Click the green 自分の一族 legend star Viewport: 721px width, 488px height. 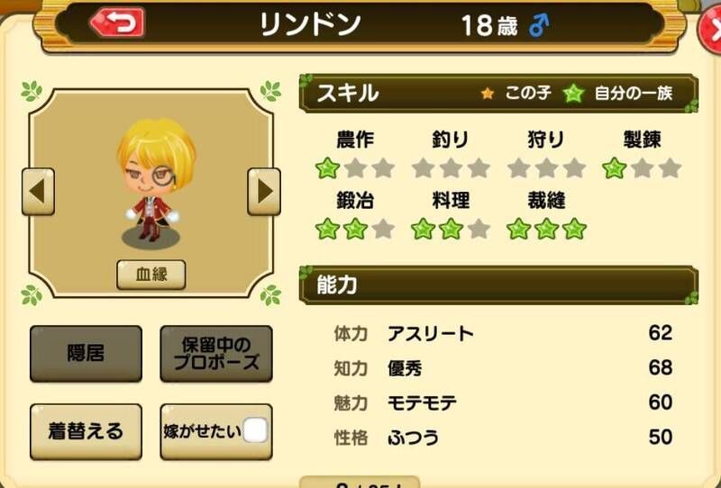(x=573, y=94)
